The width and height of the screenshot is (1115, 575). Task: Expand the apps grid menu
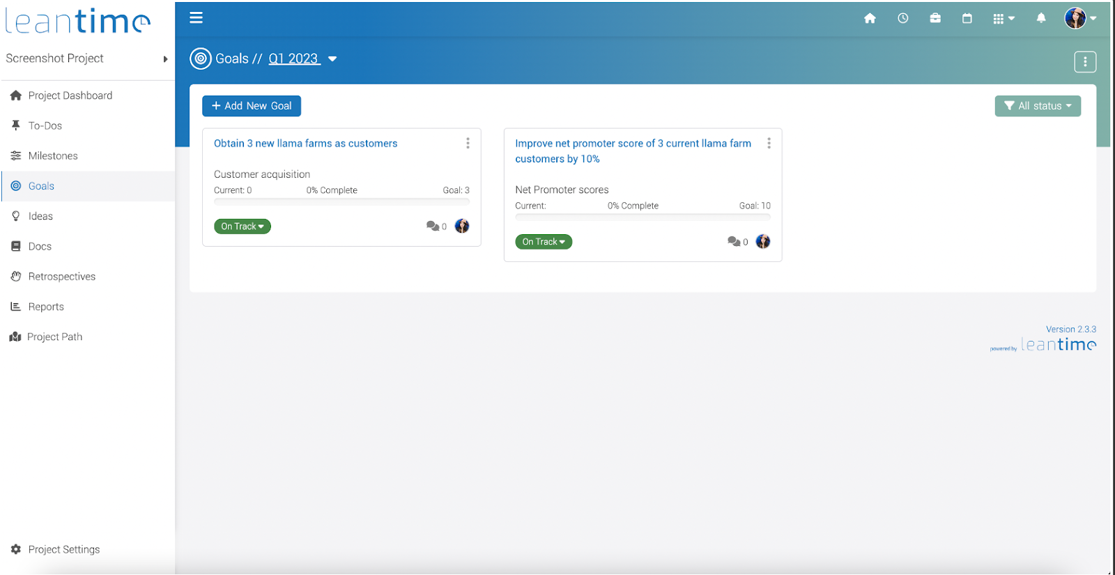coord(1003,19)
